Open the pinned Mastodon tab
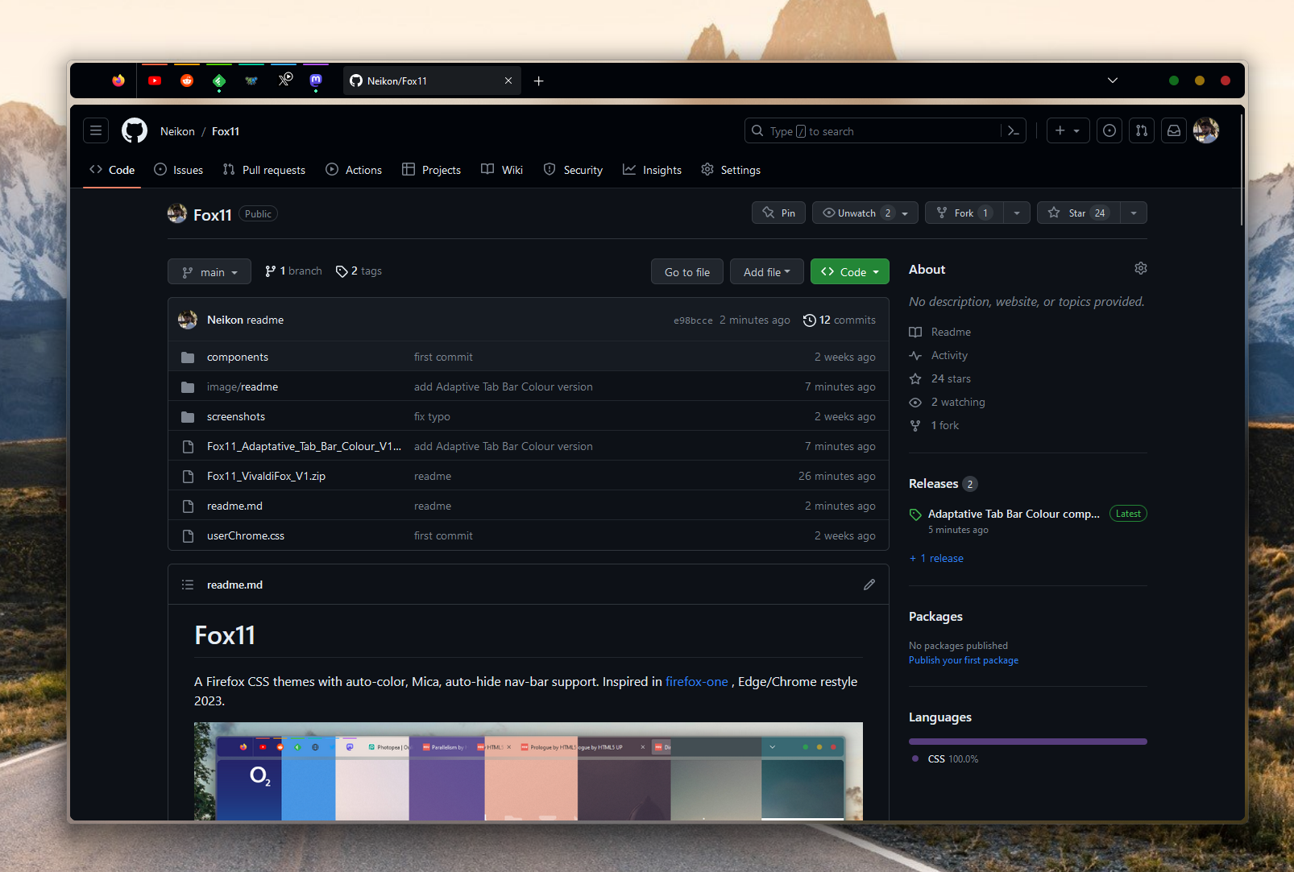The height and width of the screenshot is (872, 1294). click(316, 81)
